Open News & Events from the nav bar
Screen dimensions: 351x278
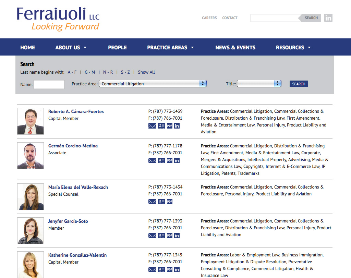[235, 47]
